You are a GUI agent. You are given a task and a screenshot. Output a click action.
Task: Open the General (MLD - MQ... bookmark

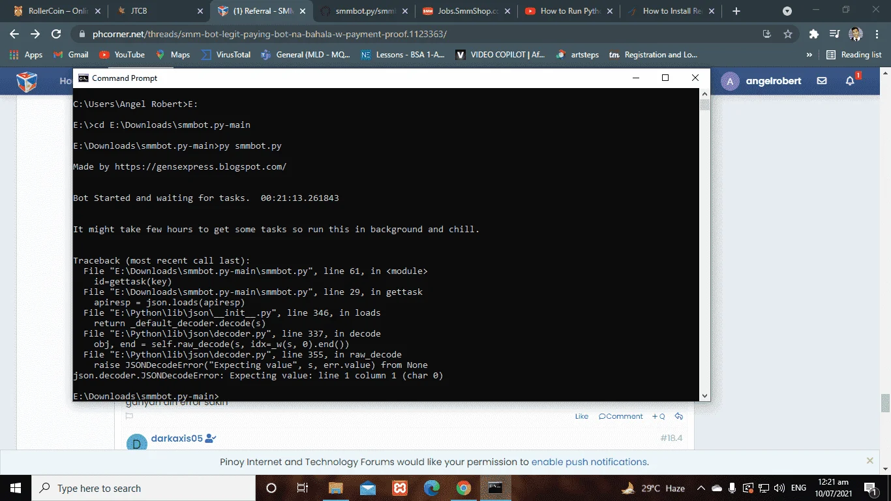click(306, 55)
